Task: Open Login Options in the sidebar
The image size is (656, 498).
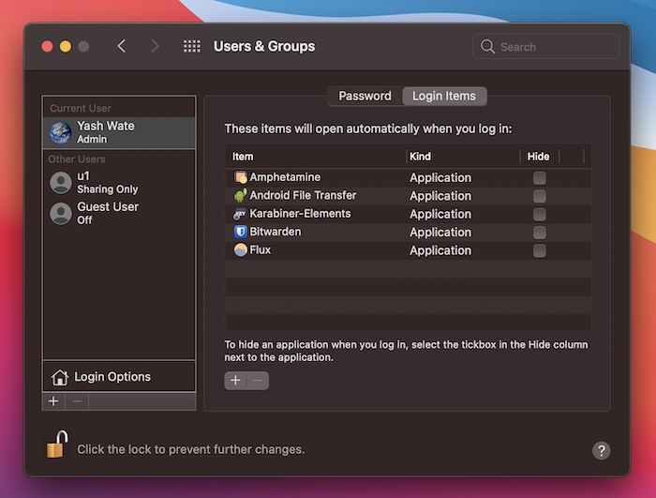Action: point(112,377)
